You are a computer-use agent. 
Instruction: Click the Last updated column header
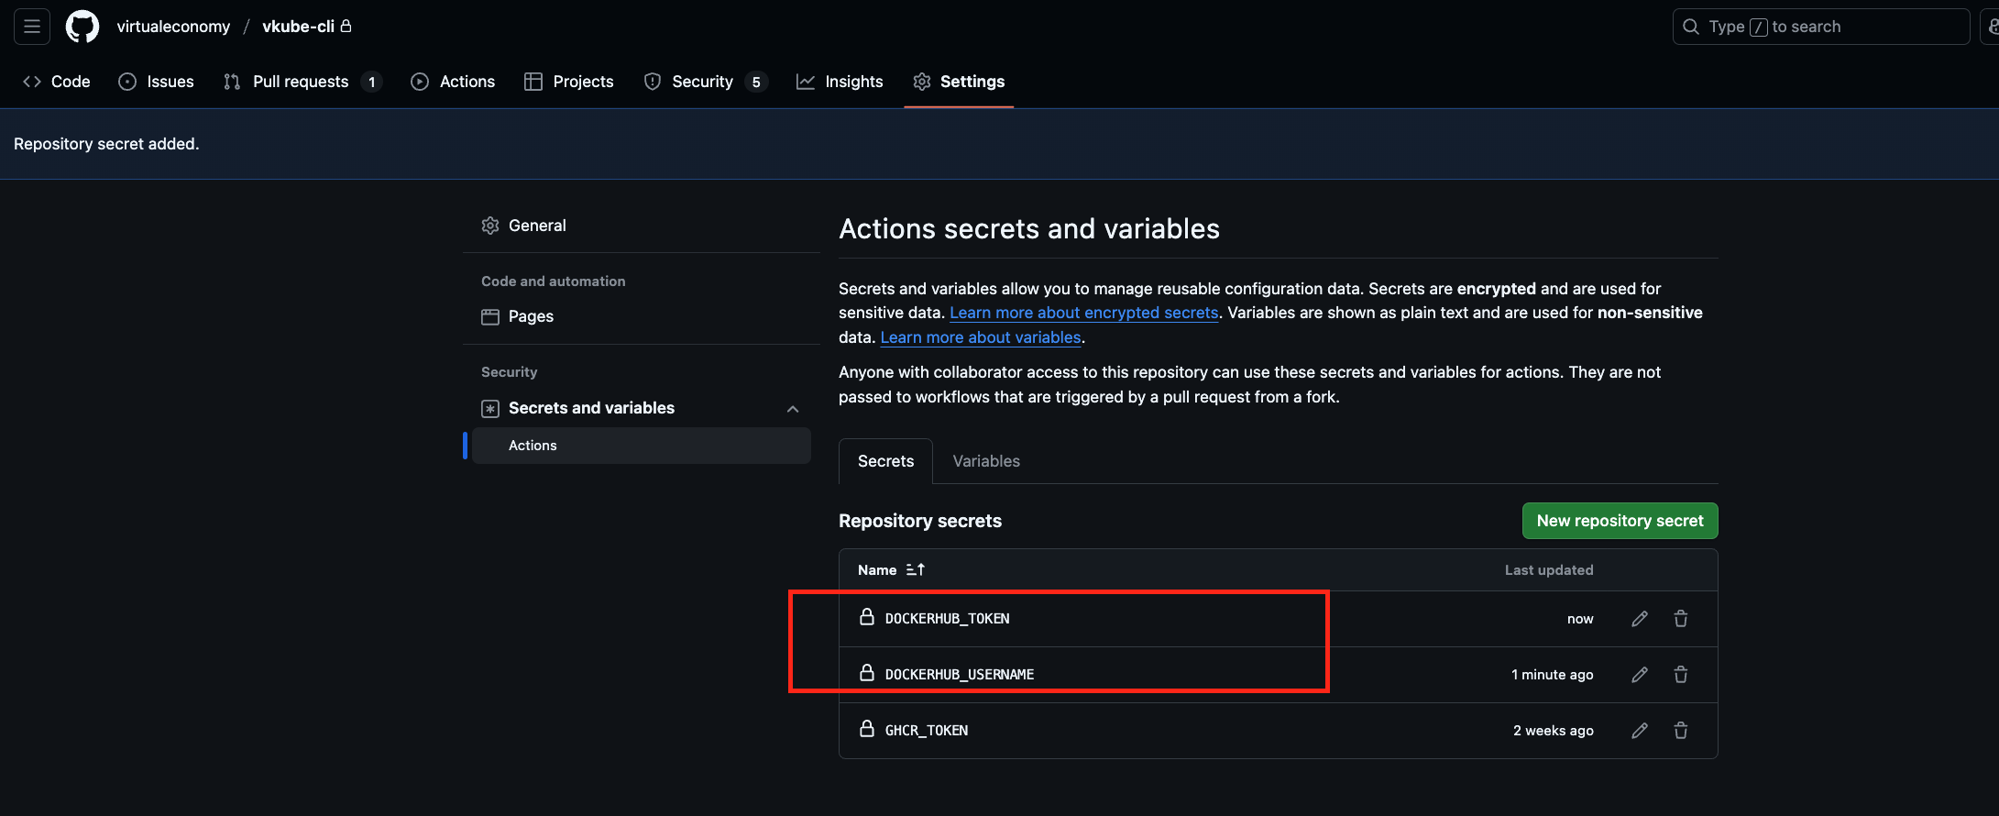point(1549,569)
